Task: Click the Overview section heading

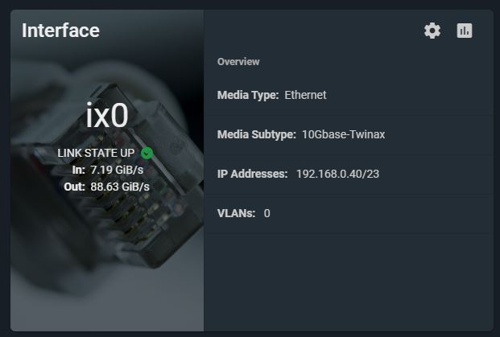Action: (238, 62)
